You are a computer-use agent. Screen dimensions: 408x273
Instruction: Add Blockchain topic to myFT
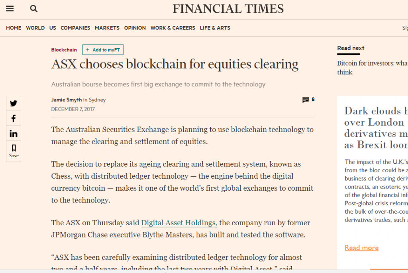103,50
